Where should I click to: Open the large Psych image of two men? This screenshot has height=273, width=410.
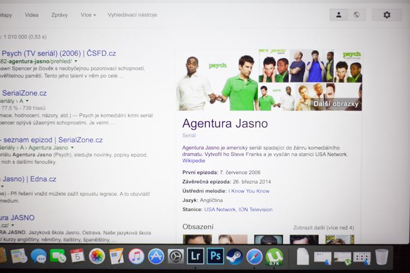pos(218,80)
